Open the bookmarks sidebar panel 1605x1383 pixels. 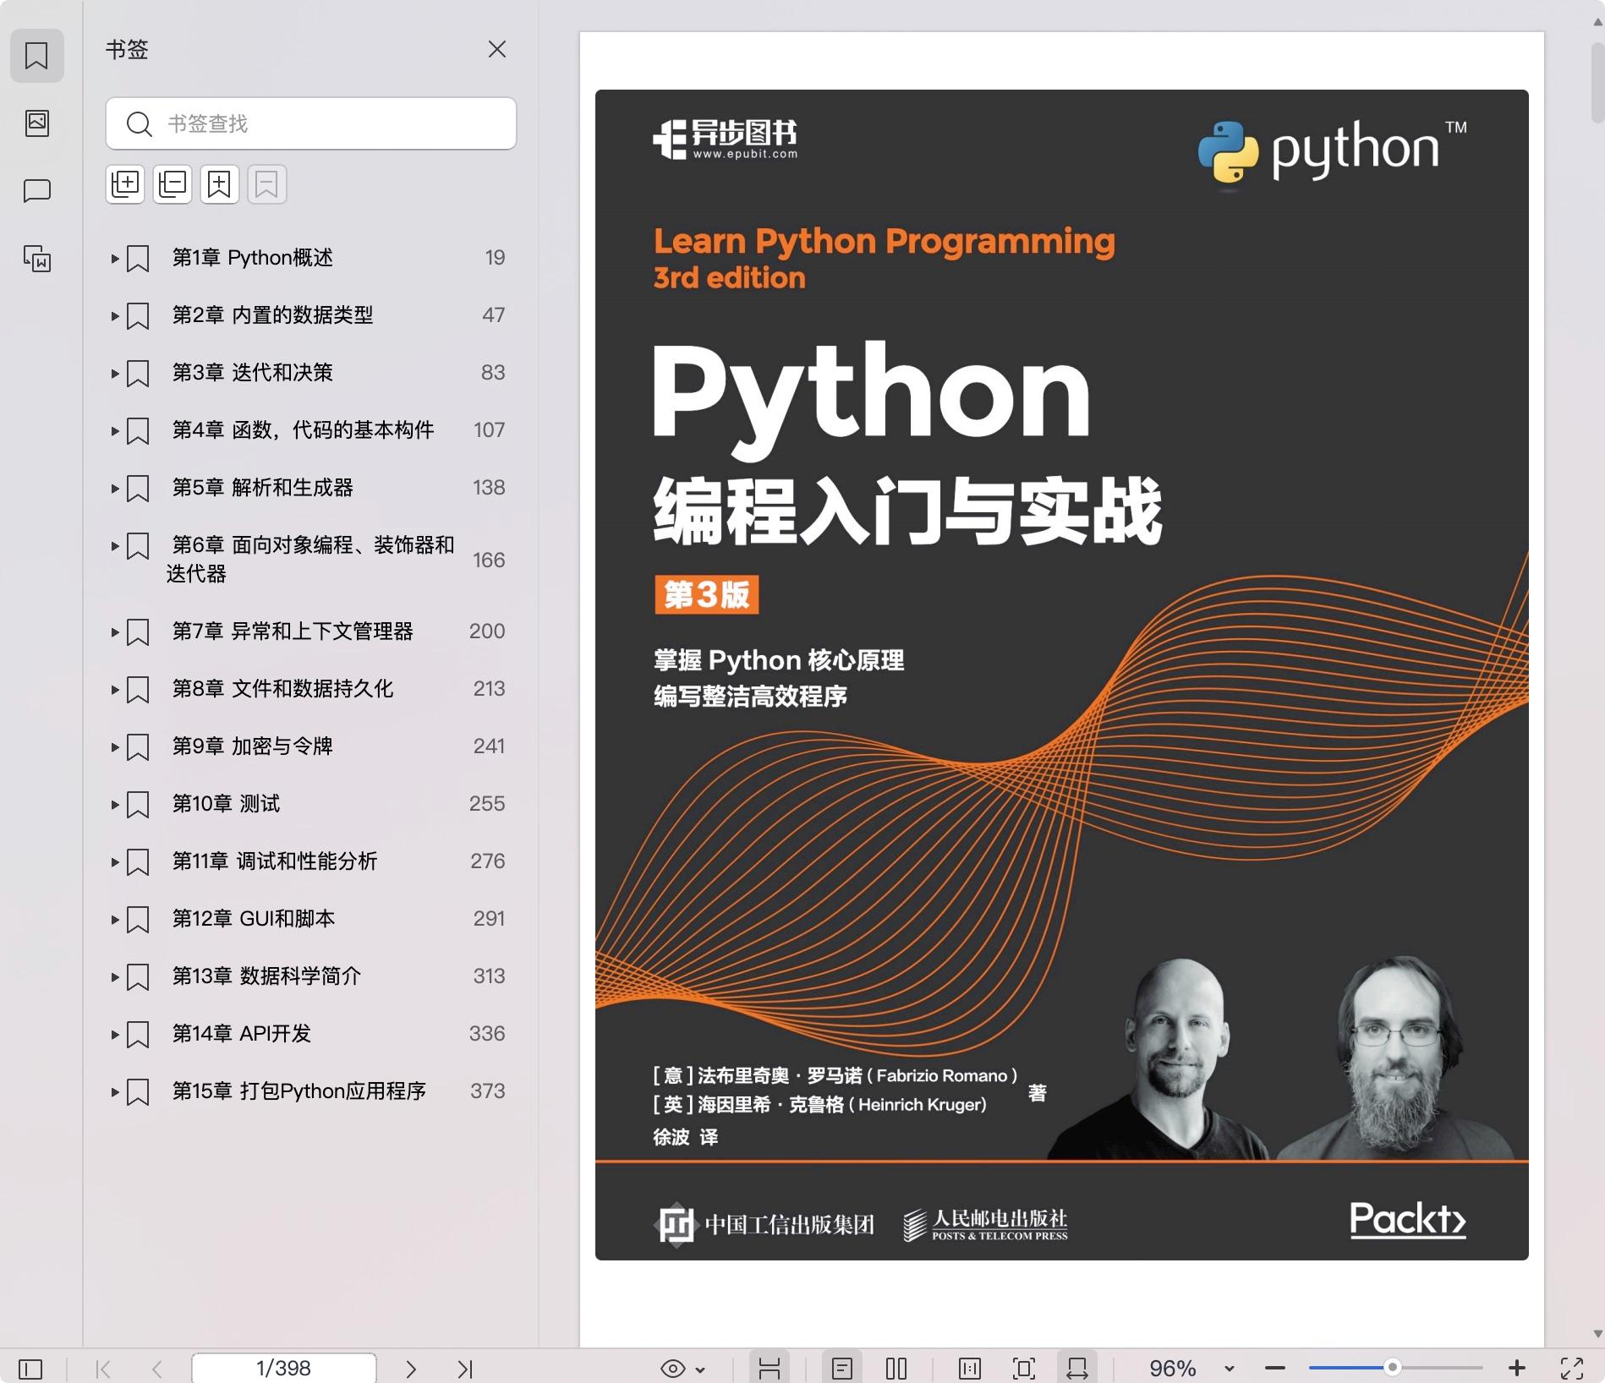pyautogui.click(x=36, y=56)
